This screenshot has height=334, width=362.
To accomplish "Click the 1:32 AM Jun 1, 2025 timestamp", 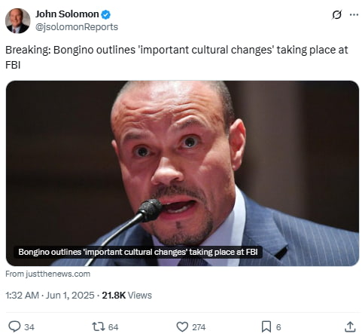I will point(50,295).
